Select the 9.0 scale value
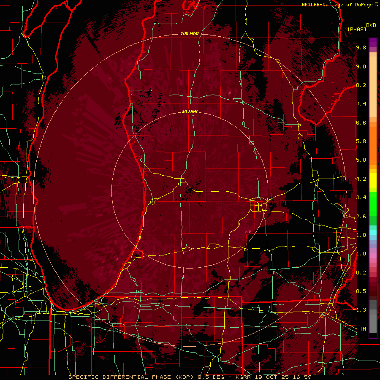The image size is (380, 380). [361, 66]
